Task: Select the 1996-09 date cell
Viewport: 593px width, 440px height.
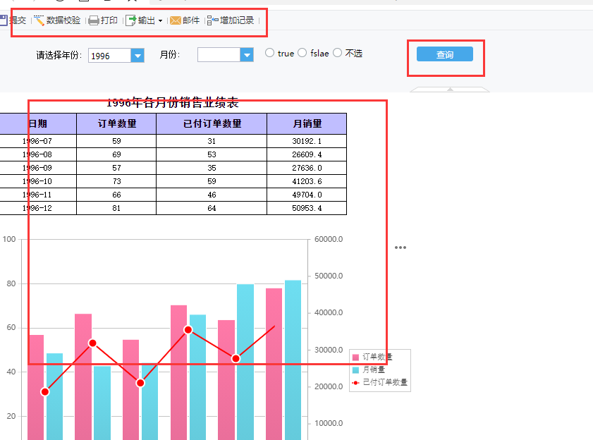Action: click(38, 168)
